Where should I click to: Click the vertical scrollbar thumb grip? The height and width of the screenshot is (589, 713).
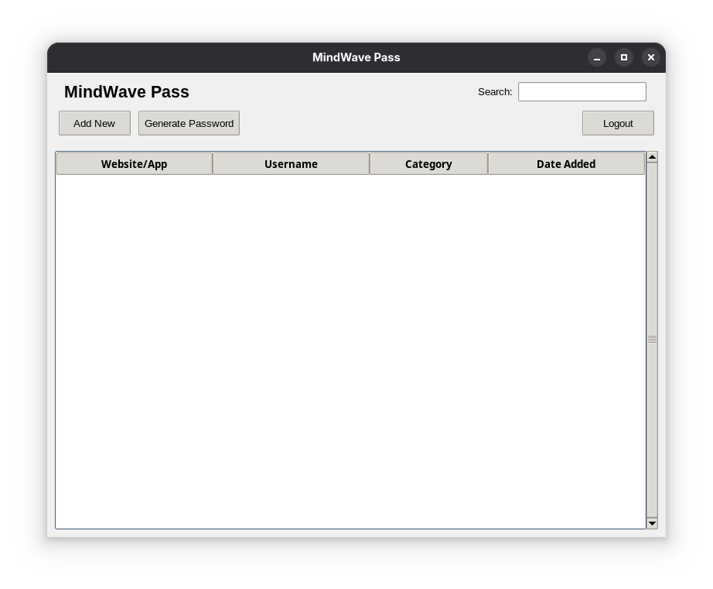[x=652, y=340]
